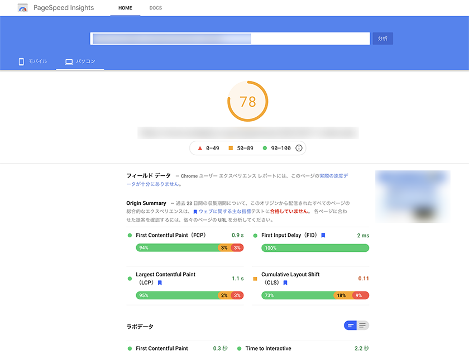
Task: Click the score legend info icon
Action: [299, 148]
